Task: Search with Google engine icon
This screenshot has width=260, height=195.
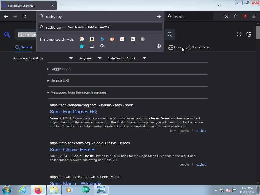Action: 82,39
